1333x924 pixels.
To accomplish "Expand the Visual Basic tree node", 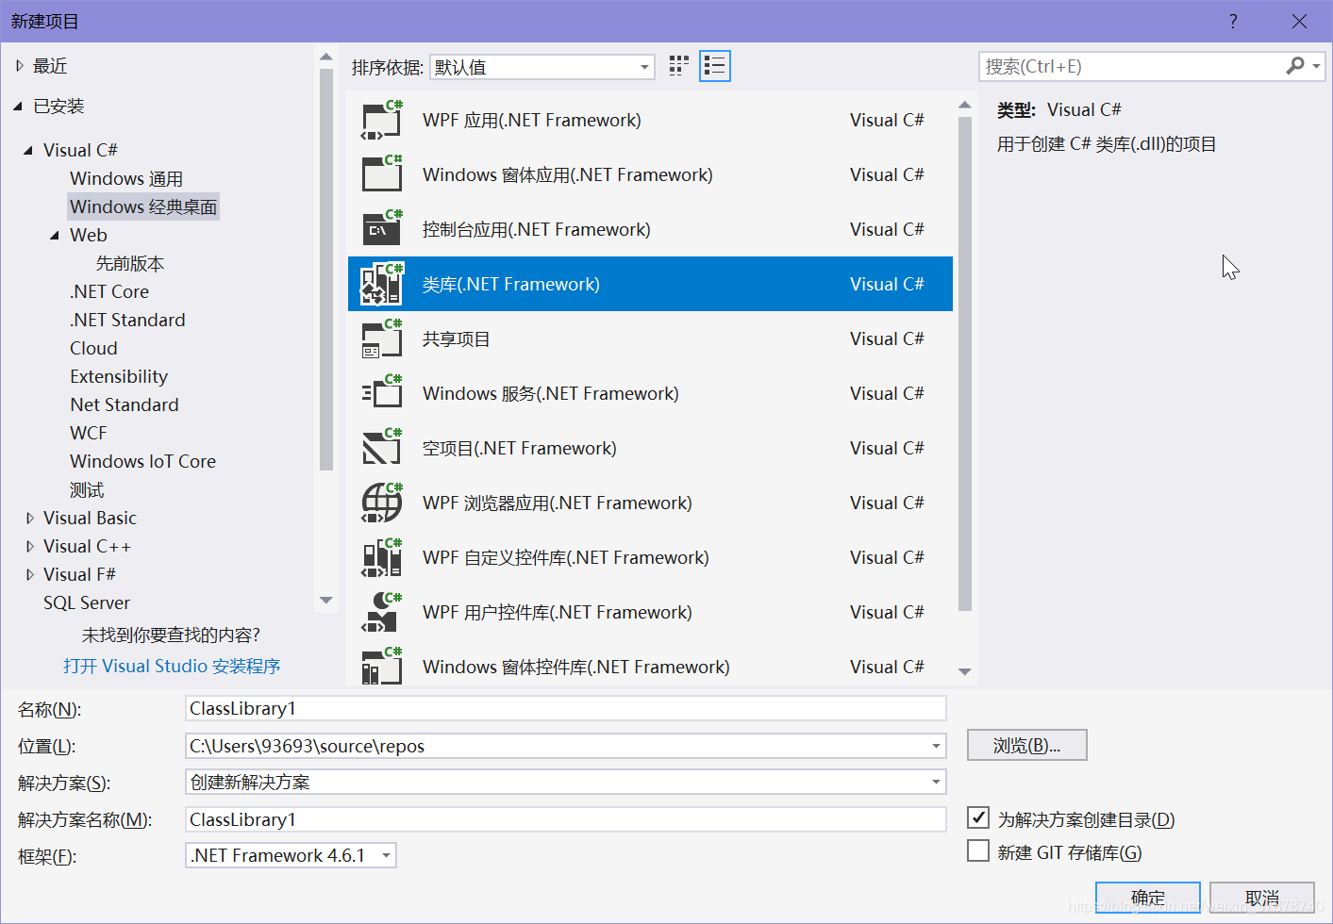I will coord(29,518).
